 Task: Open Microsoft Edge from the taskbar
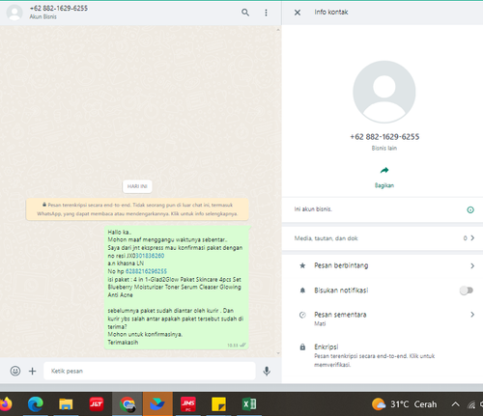[35, 404]
